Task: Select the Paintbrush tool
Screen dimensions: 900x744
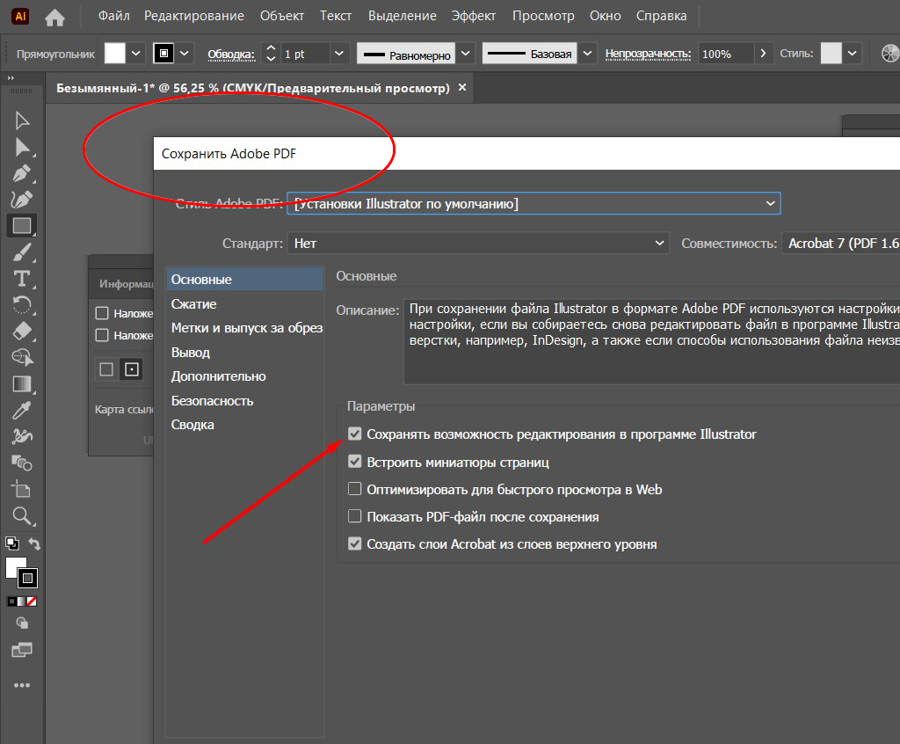Action: (22, 253)
